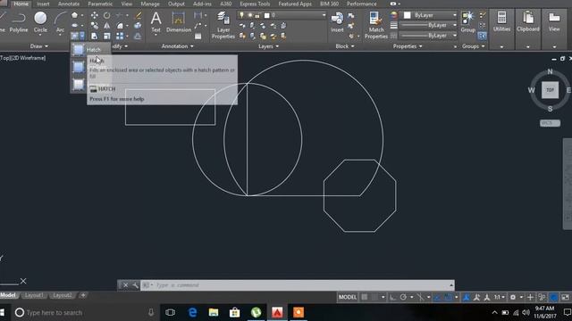Switch to the Annotate ribbon tab
The height and width of the screenshot is (321, 572).
[x=69, y=4]
